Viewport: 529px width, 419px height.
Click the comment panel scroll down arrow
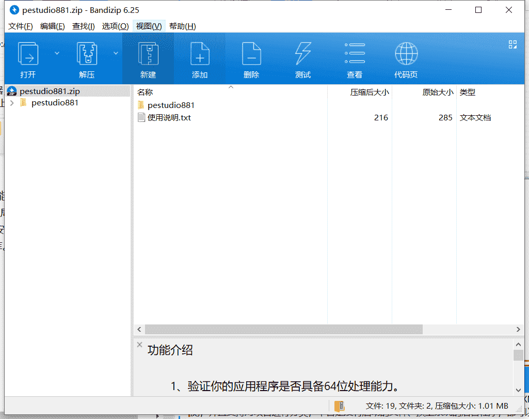[518, 390]
